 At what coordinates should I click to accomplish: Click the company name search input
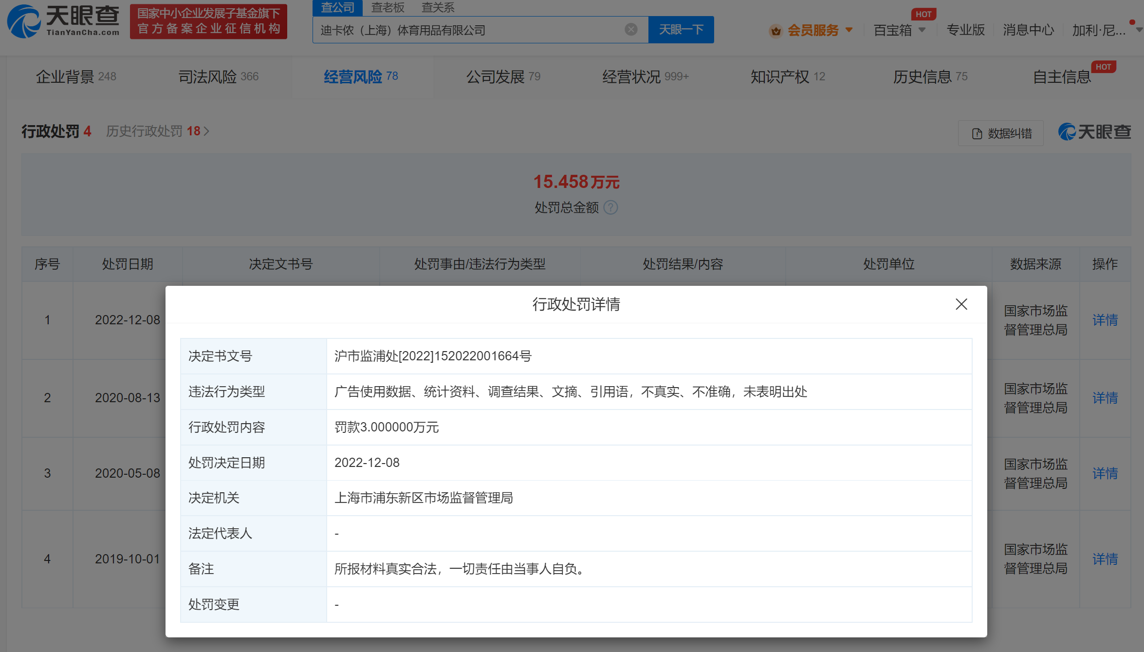[x=467, y=30]
